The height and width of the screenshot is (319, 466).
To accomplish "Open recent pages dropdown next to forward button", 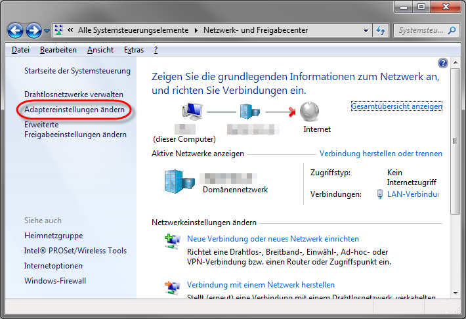I will coord(46,31).
